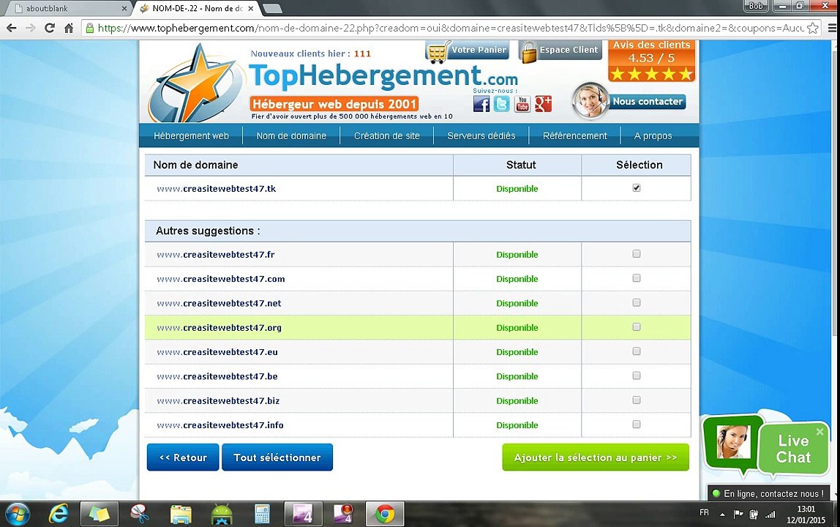The height and width of the screenshot is (527, 840).
Task: Click the Live Chat agent photo
Action: point(733,442)
